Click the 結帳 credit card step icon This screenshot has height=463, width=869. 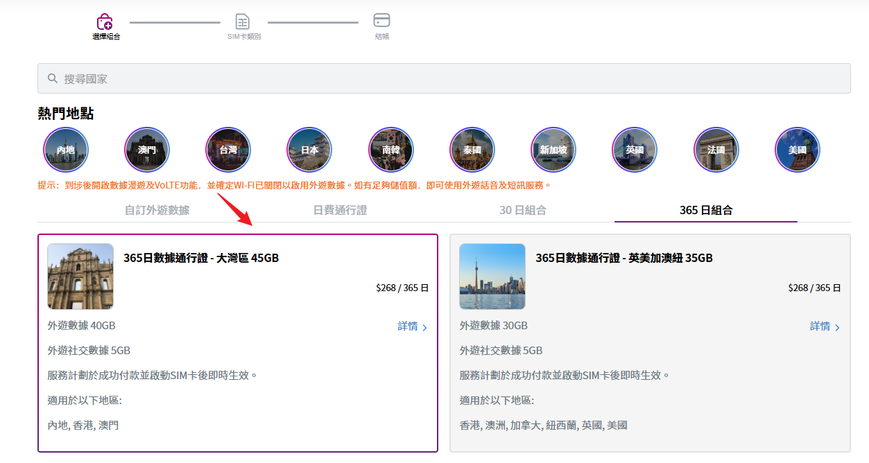coord(381,20)
